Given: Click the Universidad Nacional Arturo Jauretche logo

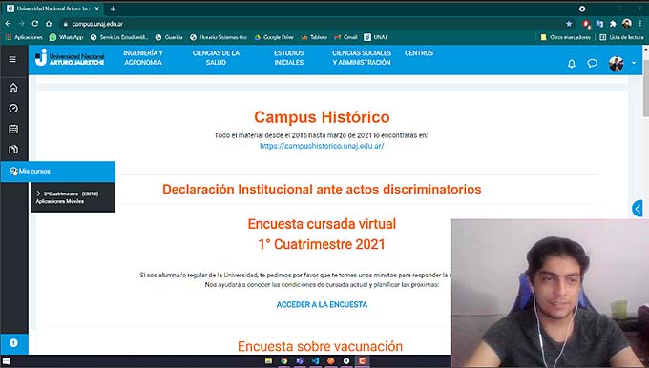Looking at the screenshot, I should (70, 58).
